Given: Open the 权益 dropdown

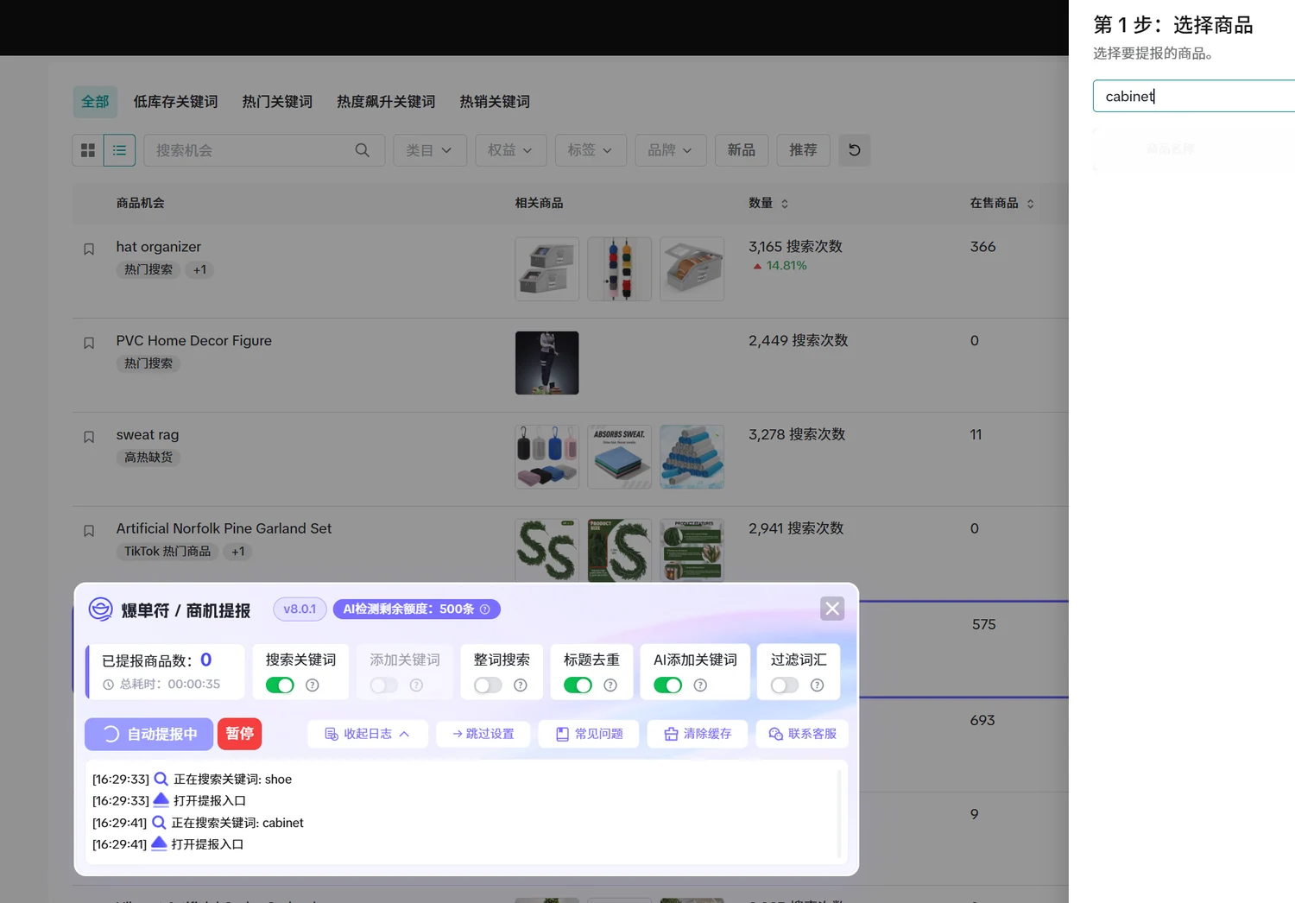Looking at the screenshot, I should coord(510,150).
